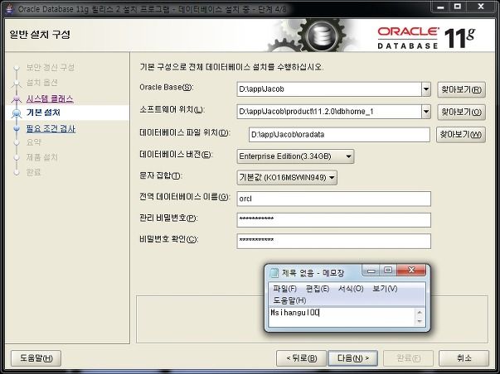Minimize the Notepad window
Image resolution: width=500 pixels, height=374 pixels.
371,271
